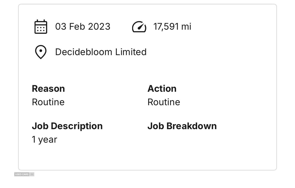Click the word Limited in the garage name
The height and width of the screenshot is (188, 295).
(131, 52)
